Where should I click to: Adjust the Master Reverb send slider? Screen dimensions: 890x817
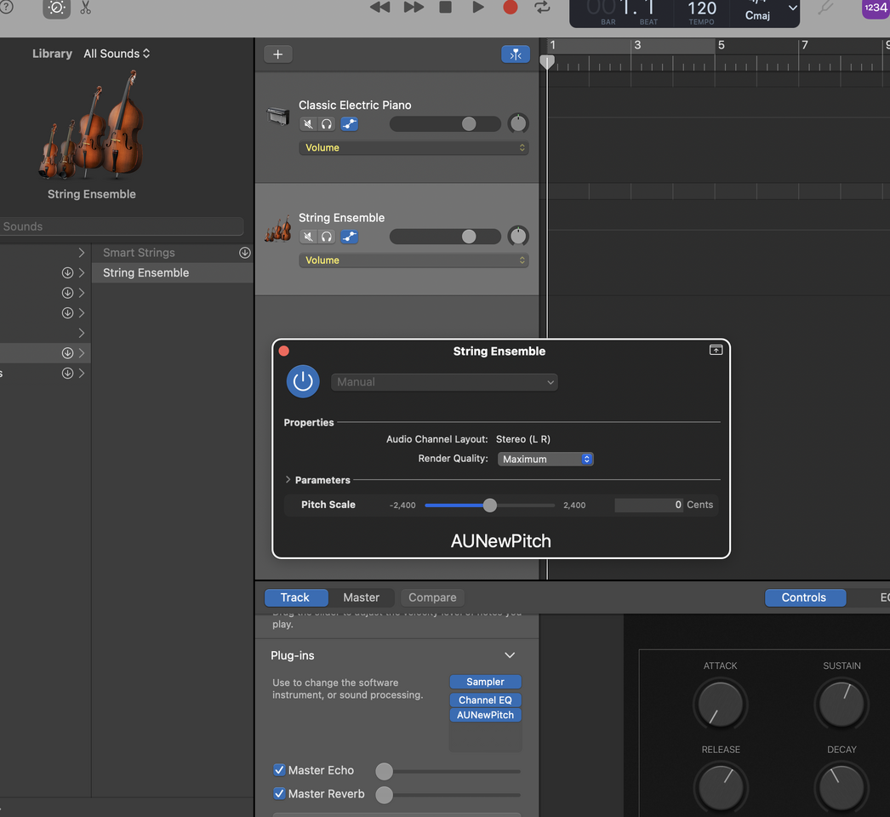click(x=385, y=795)
